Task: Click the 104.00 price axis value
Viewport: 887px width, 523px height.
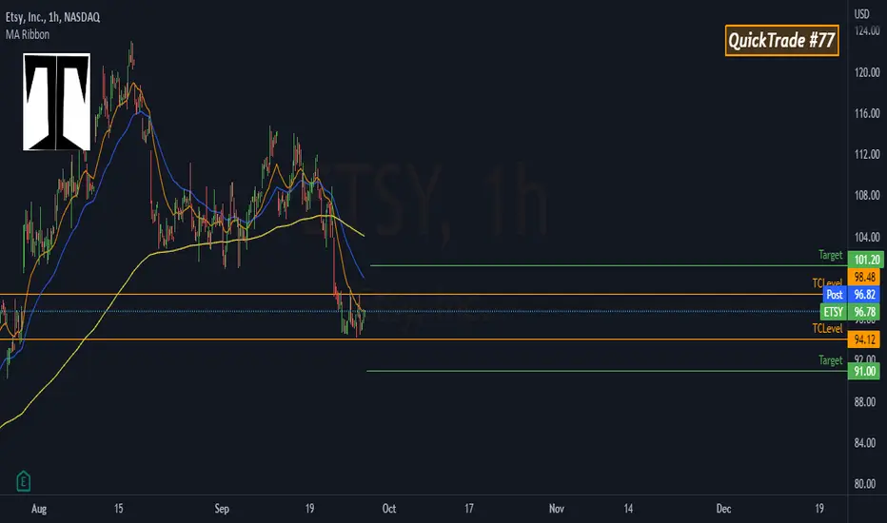Action: pyautogui.click(x=867, y=237)
